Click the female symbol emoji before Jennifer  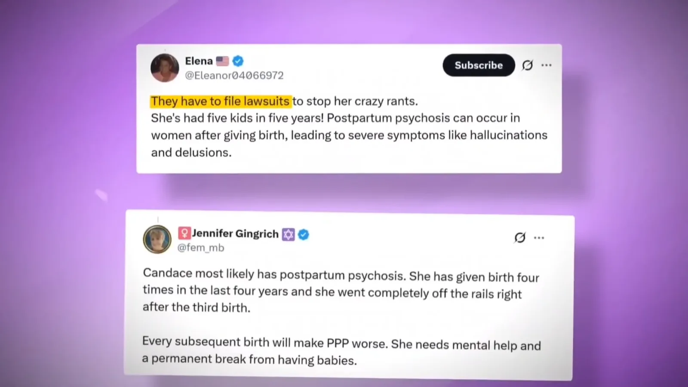click(x=184, y=233)
